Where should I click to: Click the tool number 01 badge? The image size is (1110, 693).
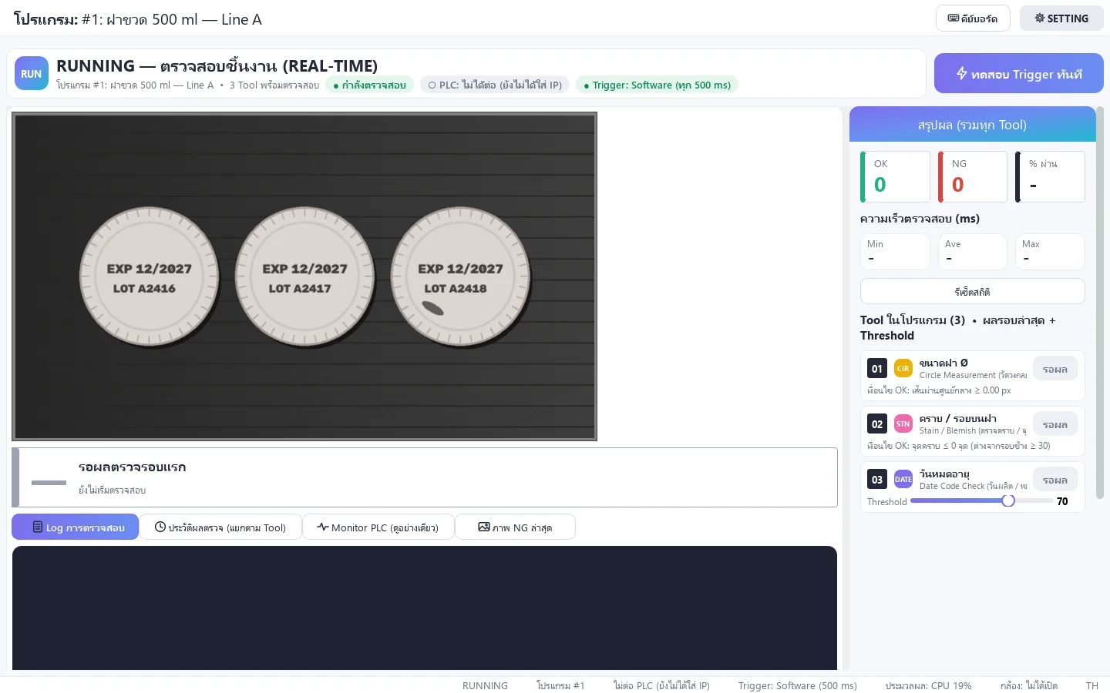[x=877, y=369]
